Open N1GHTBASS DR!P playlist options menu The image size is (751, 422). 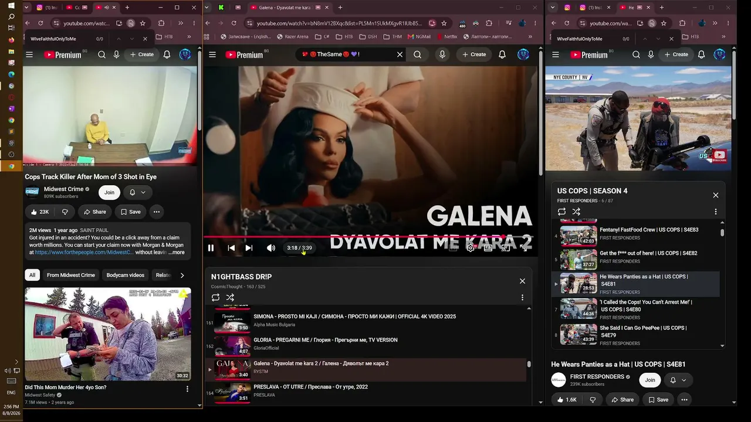(522, 298)
